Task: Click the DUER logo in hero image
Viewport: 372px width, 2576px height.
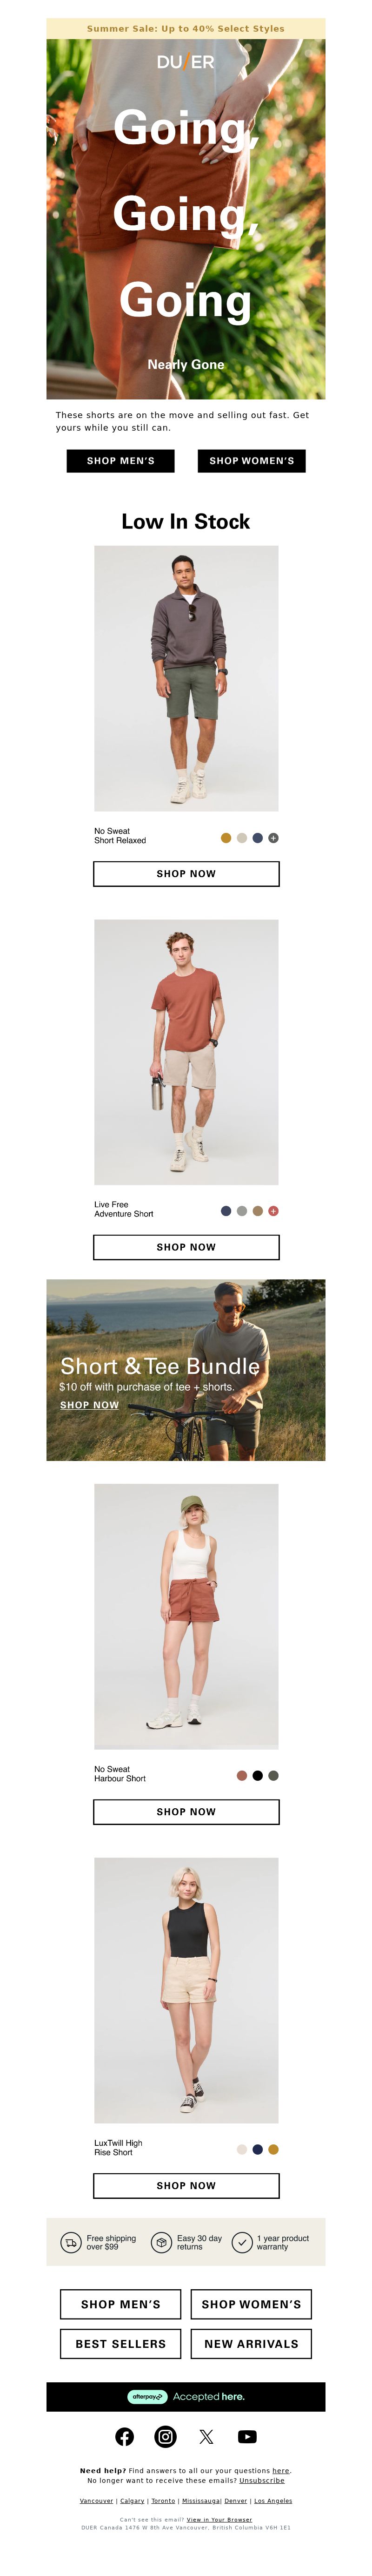Action: point(186,62)
